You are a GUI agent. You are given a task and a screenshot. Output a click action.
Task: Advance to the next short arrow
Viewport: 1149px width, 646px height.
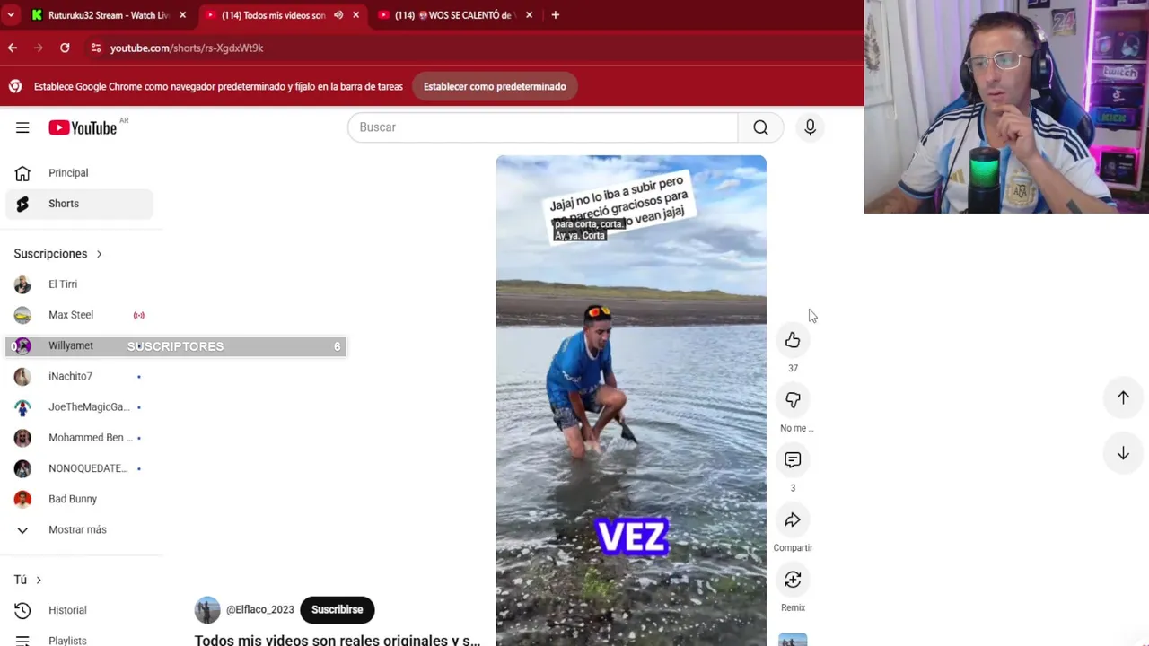coord(1123,454)
